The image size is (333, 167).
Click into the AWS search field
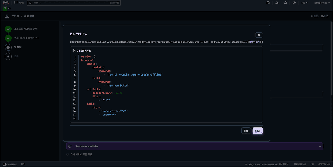point(69,3)
